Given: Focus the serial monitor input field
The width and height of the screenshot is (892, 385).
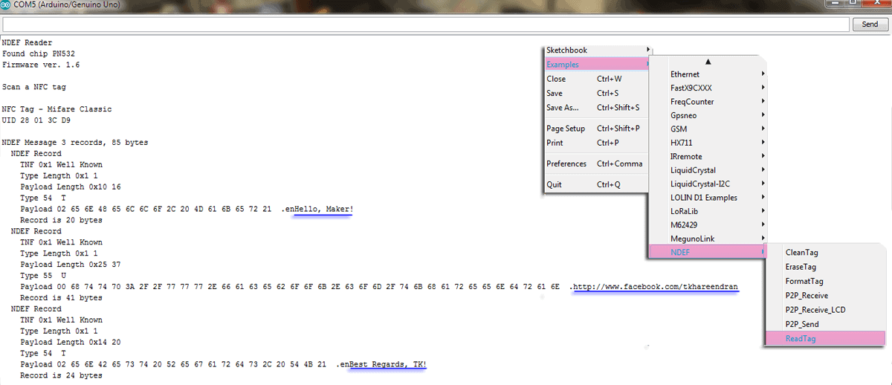Looking at the screenshot, I should point(425,25).
